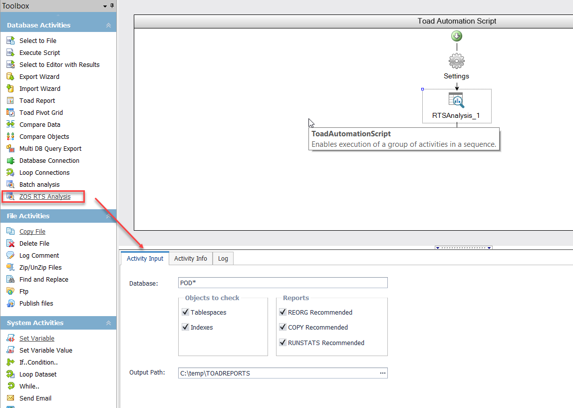
Task: Click the Copy File link
Action: [32, 231]
